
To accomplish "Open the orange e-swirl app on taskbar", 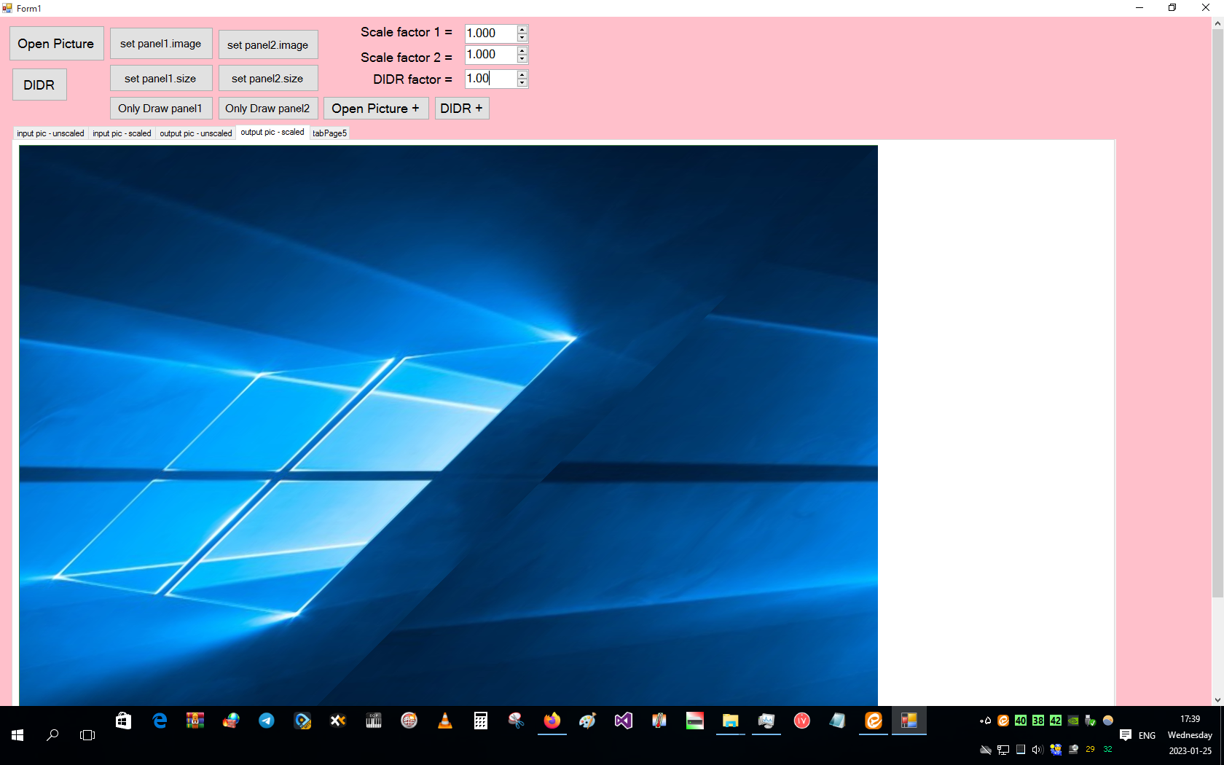I will coord(874,721).
